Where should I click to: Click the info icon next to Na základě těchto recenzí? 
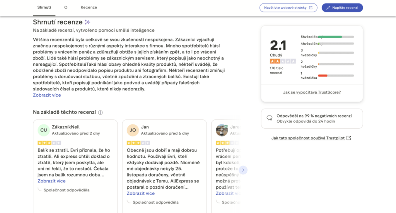click(101, 112)
